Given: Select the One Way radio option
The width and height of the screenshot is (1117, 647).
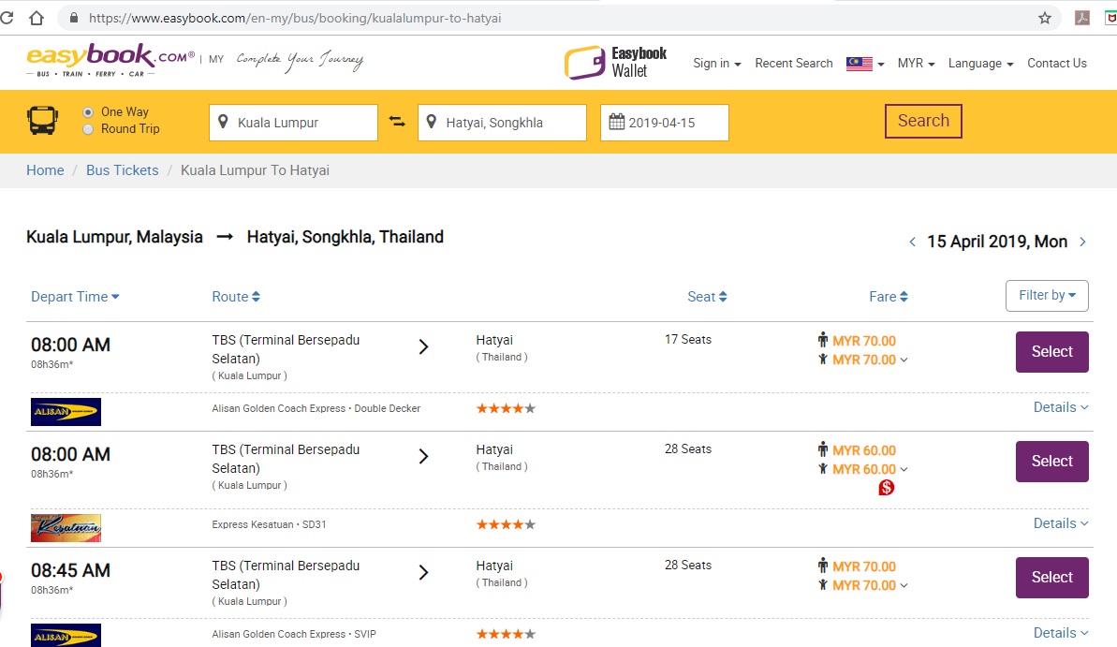Looking at the screenshot, I should pos(88,111).
